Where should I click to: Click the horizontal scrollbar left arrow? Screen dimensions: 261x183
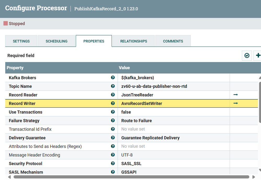point(9,177)
